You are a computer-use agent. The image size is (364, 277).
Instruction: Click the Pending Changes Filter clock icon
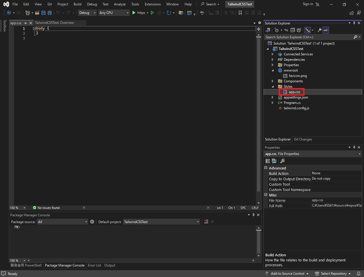276,30
